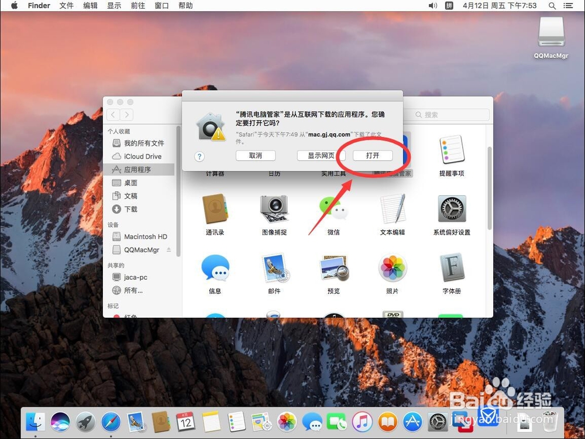Open dialog help question mark button
This screenshot has height=439, width=585.
199,156
